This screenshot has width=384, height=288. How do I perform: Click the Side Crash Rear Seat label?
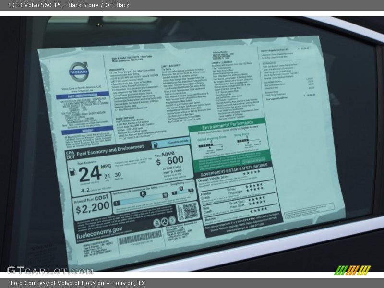[x=237, y=206]
